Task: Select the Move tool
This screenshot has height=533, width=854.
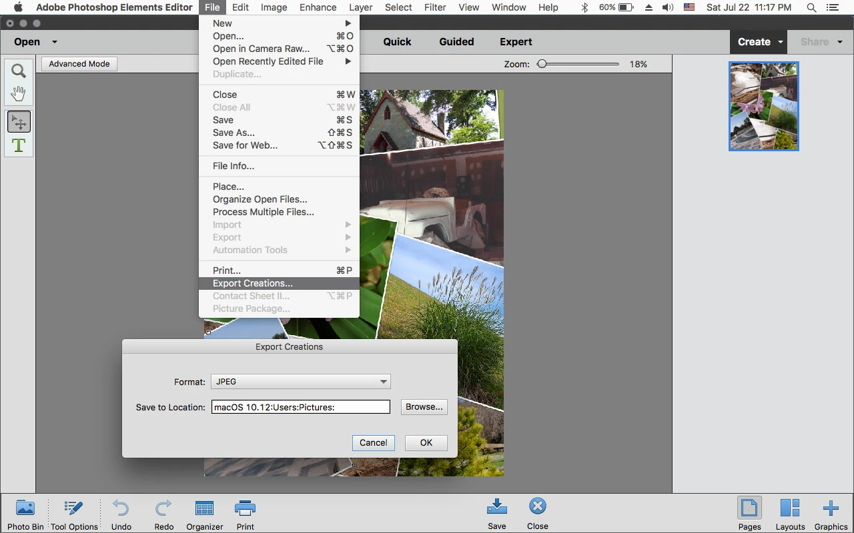Action: [19, 122]
